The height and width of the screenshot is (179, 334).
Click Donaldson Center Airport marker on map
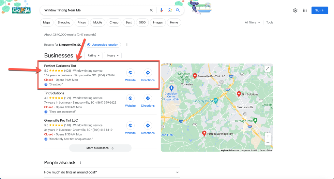click(x=172, y=88)
